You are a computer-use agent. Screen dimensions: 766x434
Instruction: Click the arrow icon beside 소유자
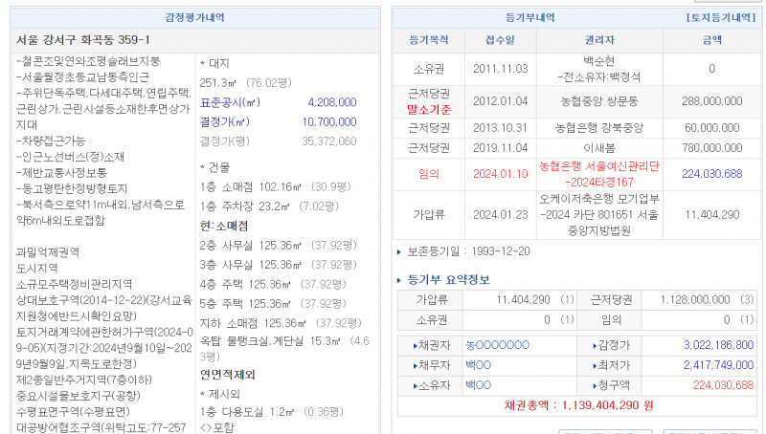[417, 385]
